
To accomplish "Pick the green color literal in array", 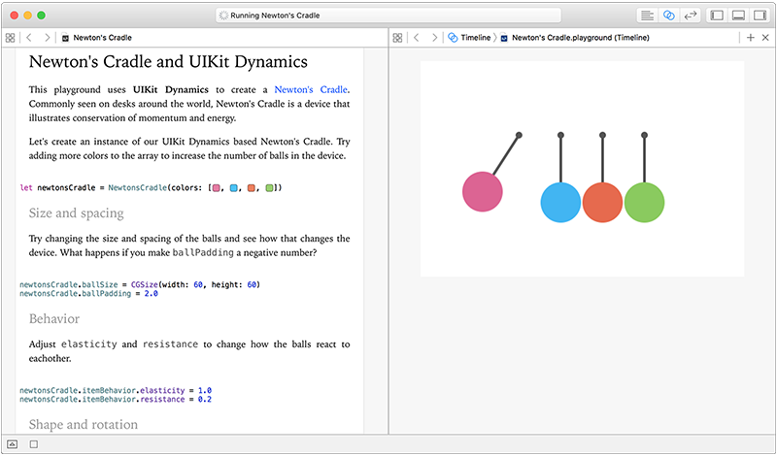I will tap(269, 188).
